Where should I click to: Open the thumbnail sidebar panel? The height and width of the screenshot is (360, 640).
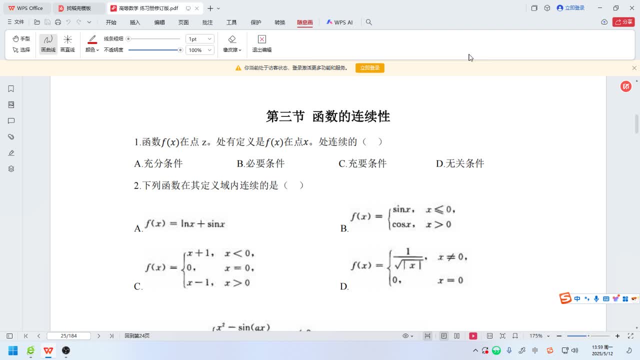11,104
